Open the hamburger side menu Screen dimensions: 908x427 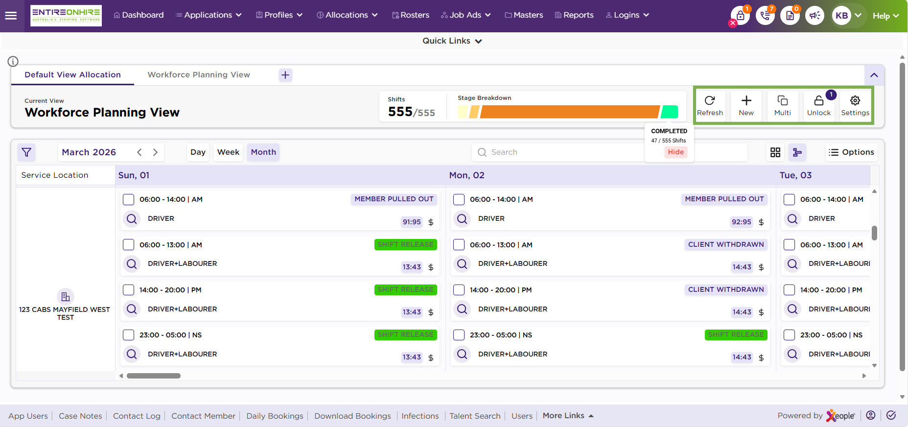(x=11, y=16)
